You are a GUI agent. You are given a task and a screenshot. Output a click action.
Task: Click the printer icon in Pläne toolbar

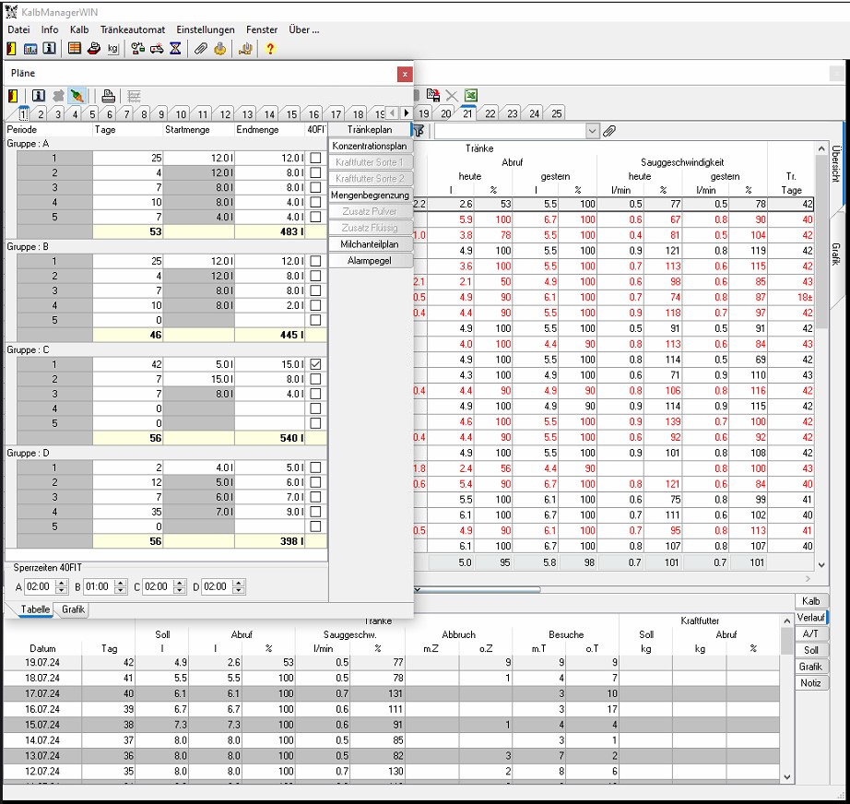pos(108,95)
